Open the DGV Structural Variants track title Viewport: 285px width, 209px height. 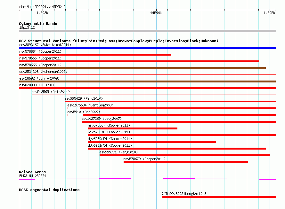click(119, 41)
